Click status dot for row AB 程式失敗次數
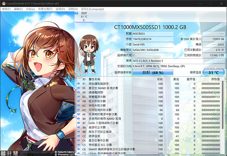Viewport: 227px width, 156px height. [79, 101]
